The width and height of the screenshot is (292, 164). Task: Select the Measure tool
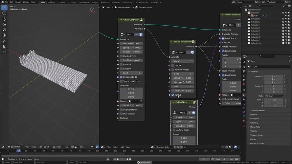(x=4, y=47)
